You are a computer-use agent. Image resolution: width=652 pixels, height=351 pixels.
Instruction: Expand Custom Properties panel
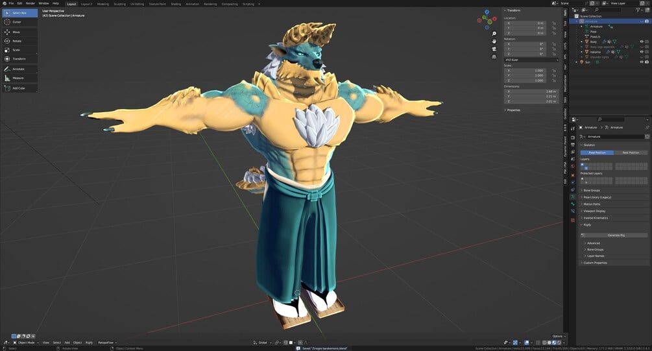click(x=595, y=263)
